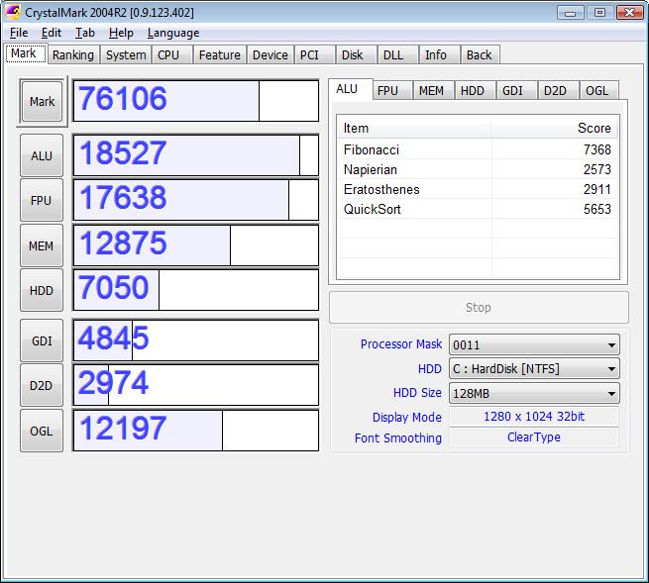Run the OGL benchmark button
The image size is (649, 583).
point(42,432)
